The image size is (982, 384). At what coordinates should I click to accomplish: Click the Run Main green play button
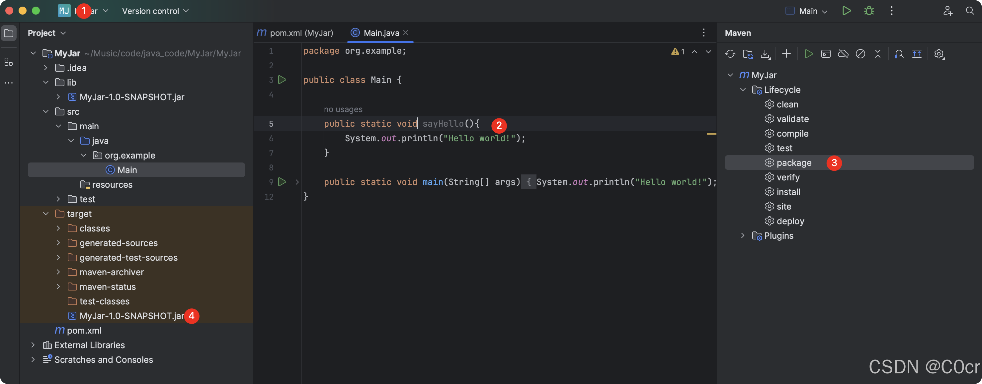(846, 11)
